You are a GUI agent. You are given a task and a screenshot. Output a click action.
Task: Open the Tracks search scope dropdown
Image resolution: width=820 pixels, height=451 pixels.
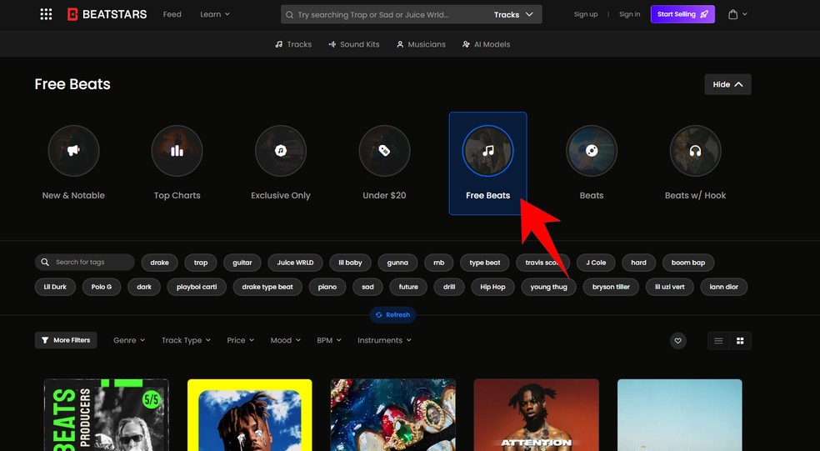pyautogui.click(x=513, y=15)
